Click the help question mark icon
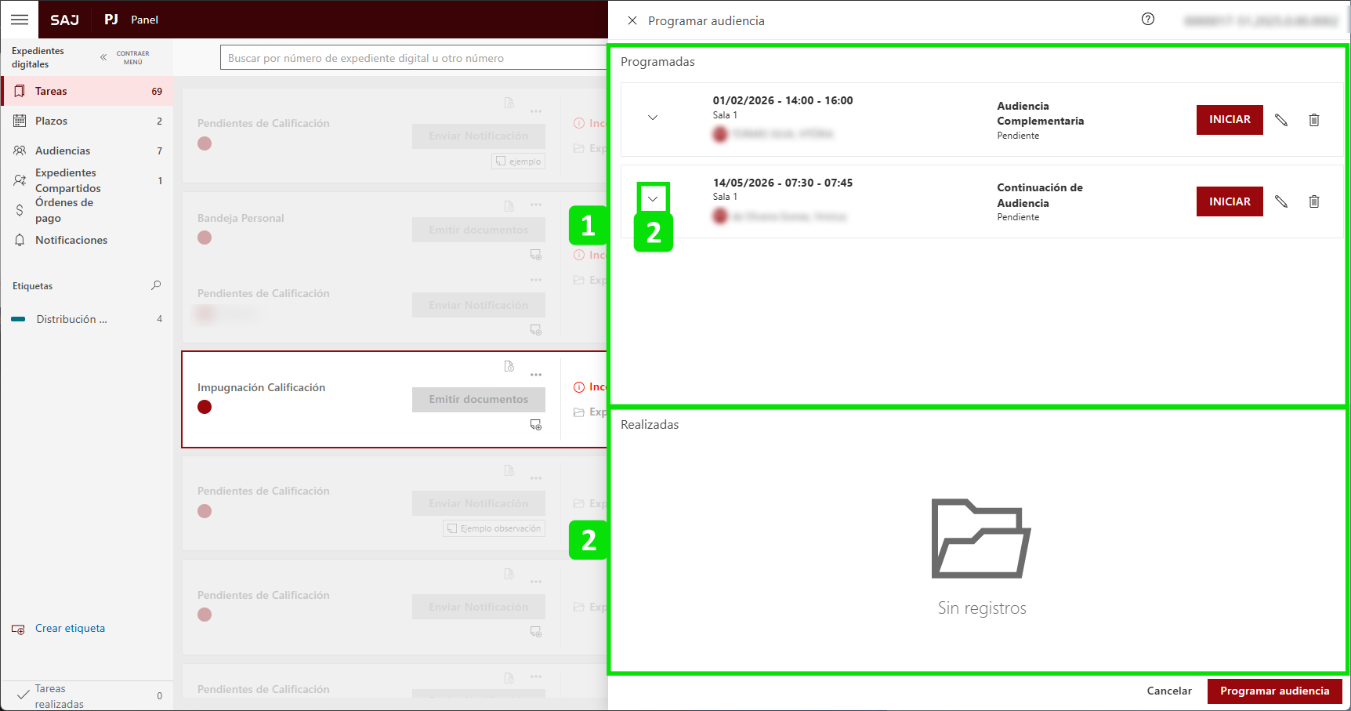 tap(1147, 20)
